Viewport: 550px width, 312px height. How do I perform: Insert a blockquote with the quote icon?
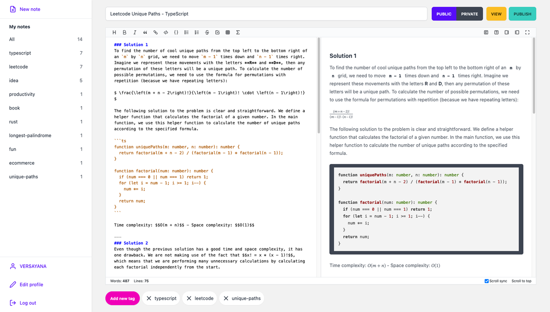coord(145,33)
